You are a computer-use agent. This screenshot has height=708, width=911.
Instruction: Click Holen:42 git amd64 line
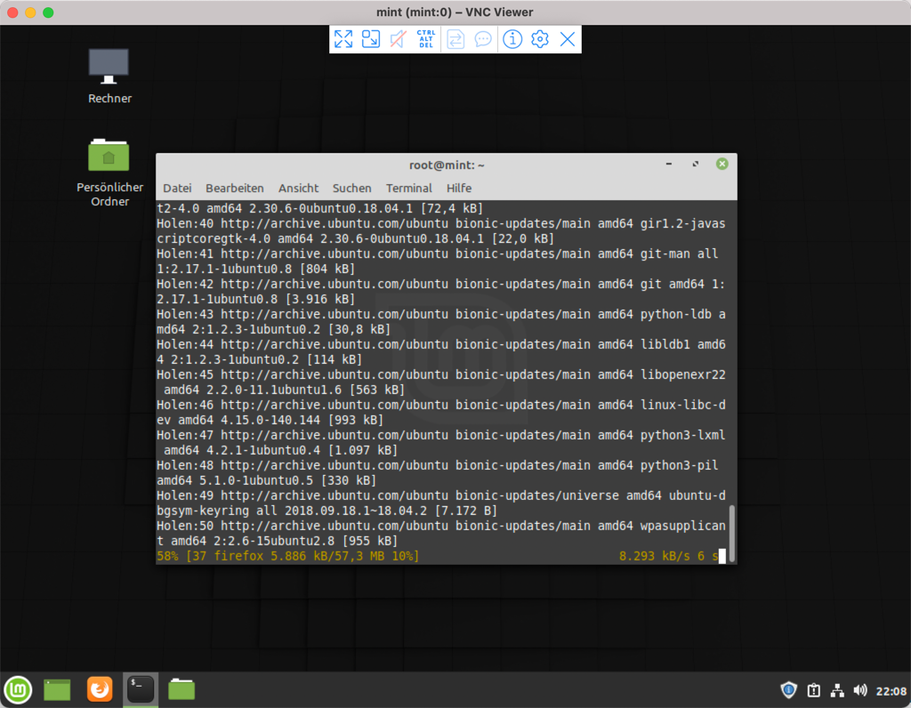(441, 292)
